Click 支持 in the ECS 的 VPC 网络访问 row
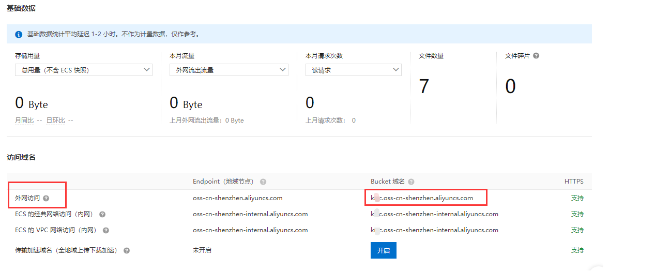This screenshot has width=655, height=271. tap(577, 230)
